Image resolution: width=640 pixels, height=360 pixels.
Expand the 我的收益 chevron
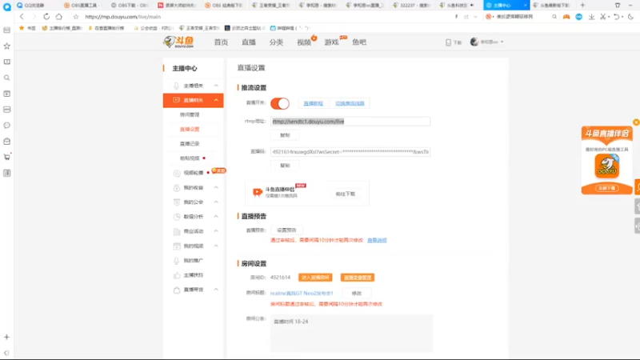216,187
